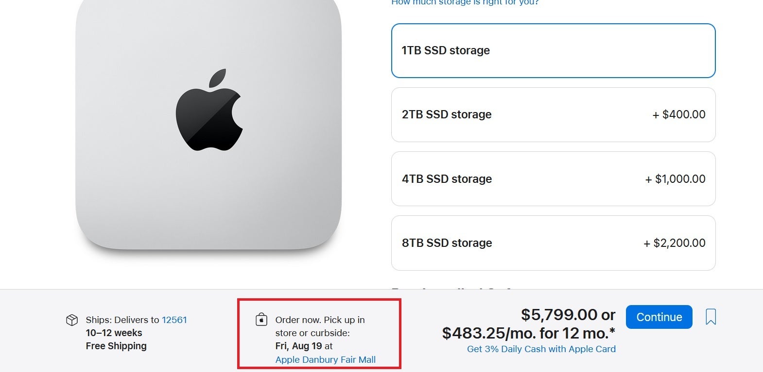Open the Apple Danbury Fair Mall link
Screen dimensions: 763x372
[x=325, y=359]
